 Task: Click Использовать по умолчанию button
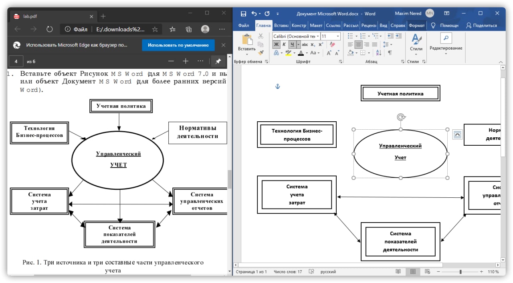(x=178, y=45)
